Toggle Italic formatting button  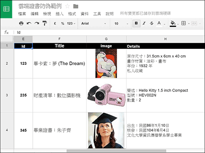(x=144, y=23)
